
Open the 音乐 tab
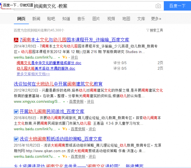[81, 19]
